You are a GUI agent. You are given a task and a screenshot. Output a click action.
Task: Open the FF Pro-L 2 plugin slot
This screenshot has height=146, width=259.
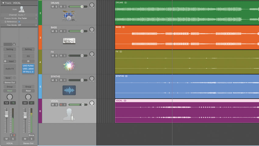pyautogui.click(x=28, y=72)
